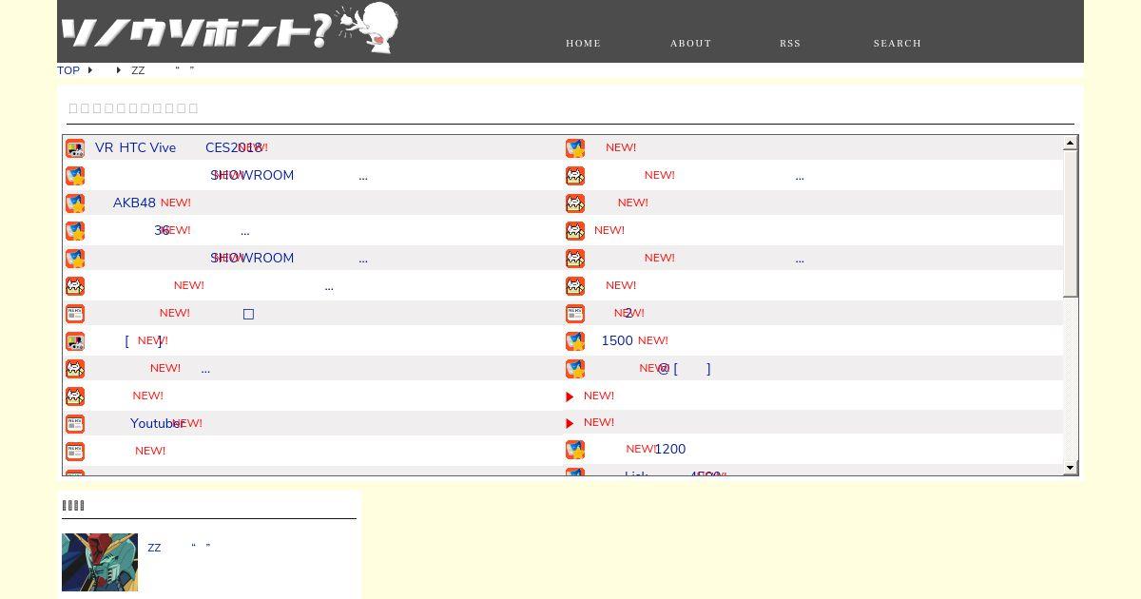Open the zz article link beside the thumbnail

(x=179, y=547)
